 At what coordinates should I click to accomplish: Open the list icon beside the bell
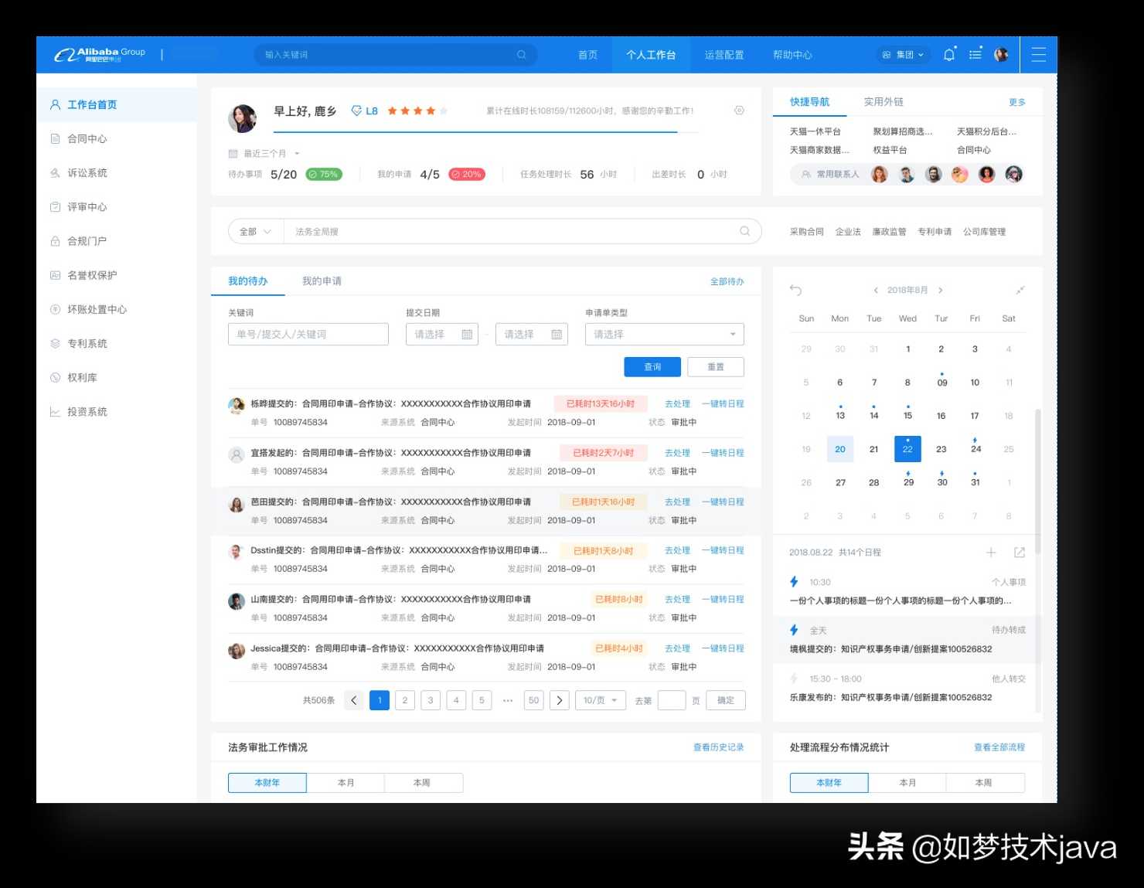[x=975, y=54]
